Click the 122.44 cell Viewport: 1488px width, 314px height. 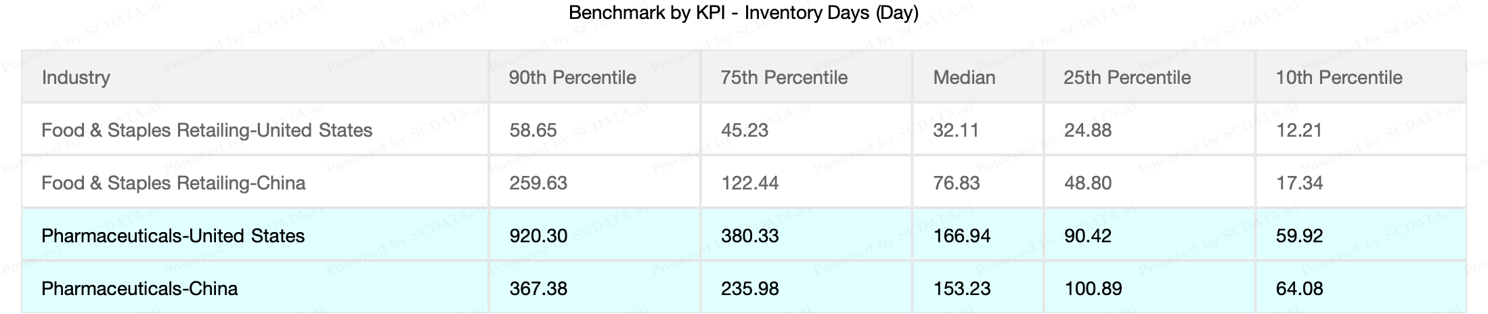(x=750, y=183)
